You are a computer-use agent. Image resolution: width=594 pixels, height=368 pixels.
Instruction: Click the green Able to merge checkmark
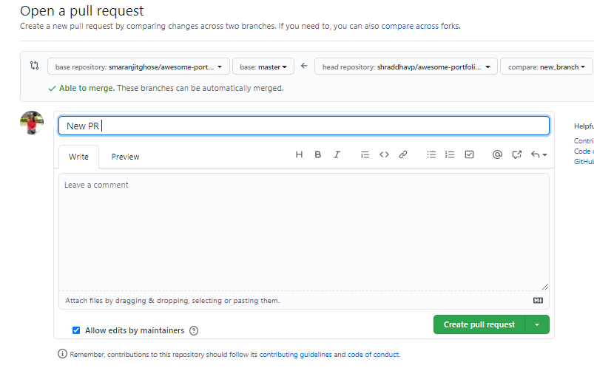pos(52,89)
